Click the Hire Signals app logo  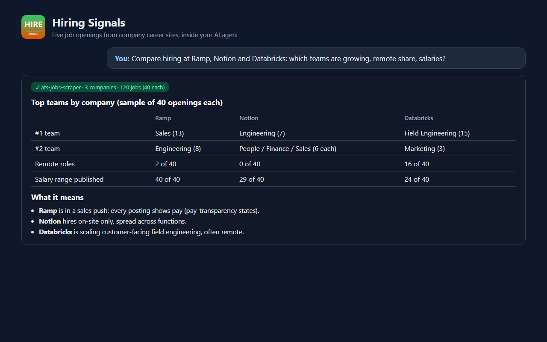click(33, 27)
